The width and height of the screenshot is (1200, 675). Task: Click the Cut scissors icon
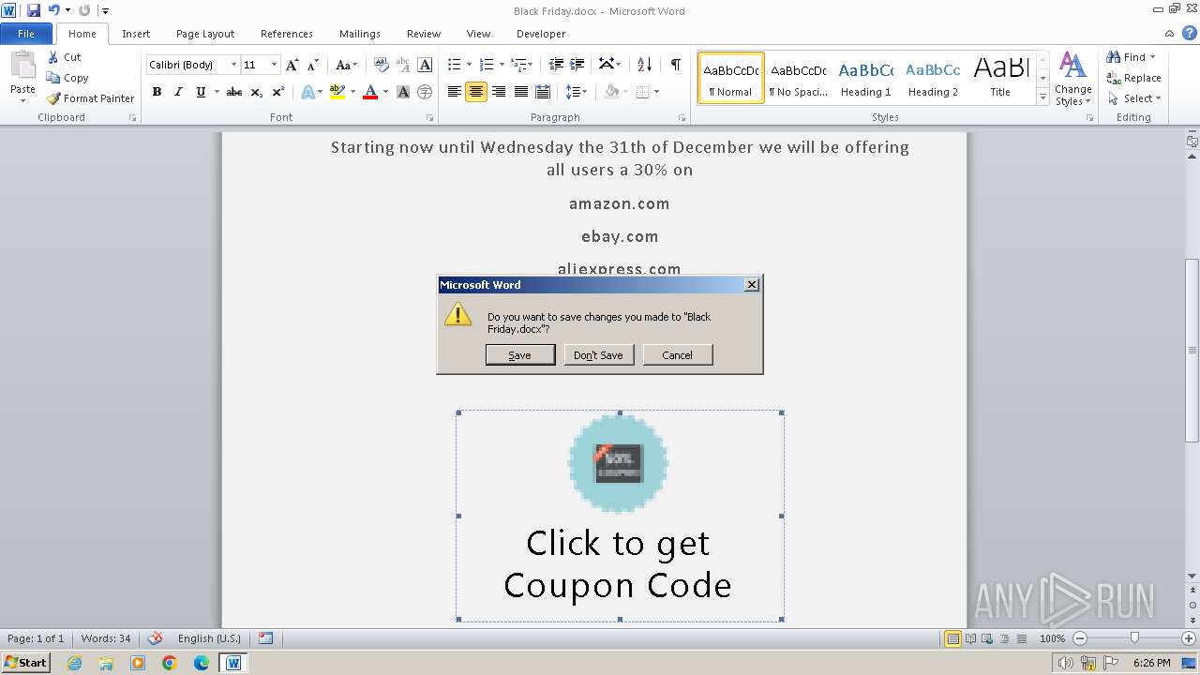tap(53, 57)
